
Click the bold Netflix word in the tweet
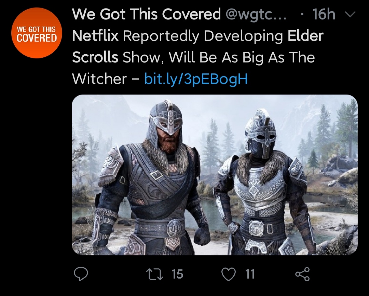pyautogui.click(x=95, y=36)
